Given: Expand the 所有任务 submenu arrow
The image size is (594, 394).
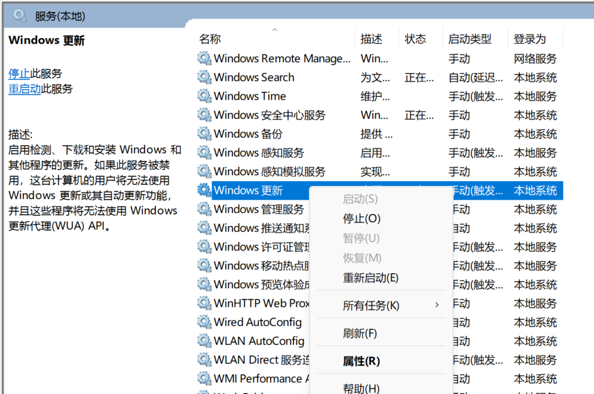Looking at the screenshot, I should click(437, 305).
